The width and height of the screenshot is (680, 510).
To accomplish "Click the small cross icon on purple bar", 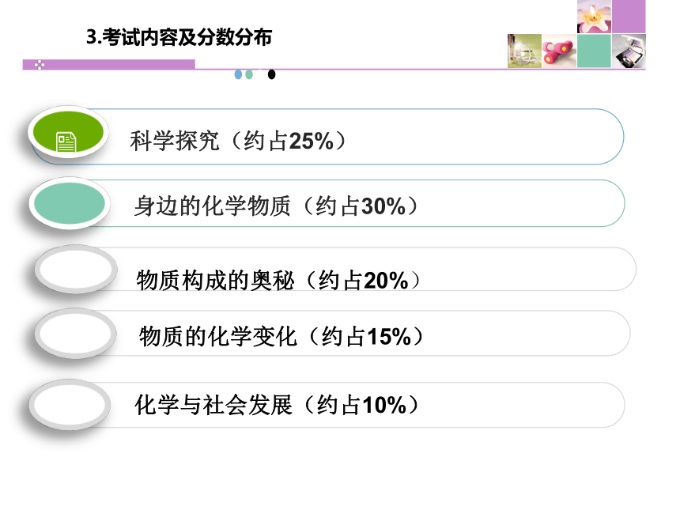I will [39, 65].
